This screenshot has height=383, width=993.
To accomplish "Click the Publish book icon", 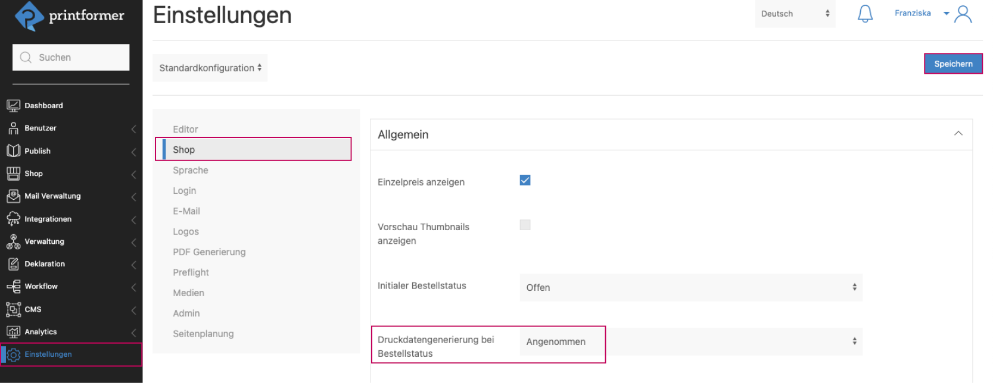I will pyautogui.click(x=13, y=151).
